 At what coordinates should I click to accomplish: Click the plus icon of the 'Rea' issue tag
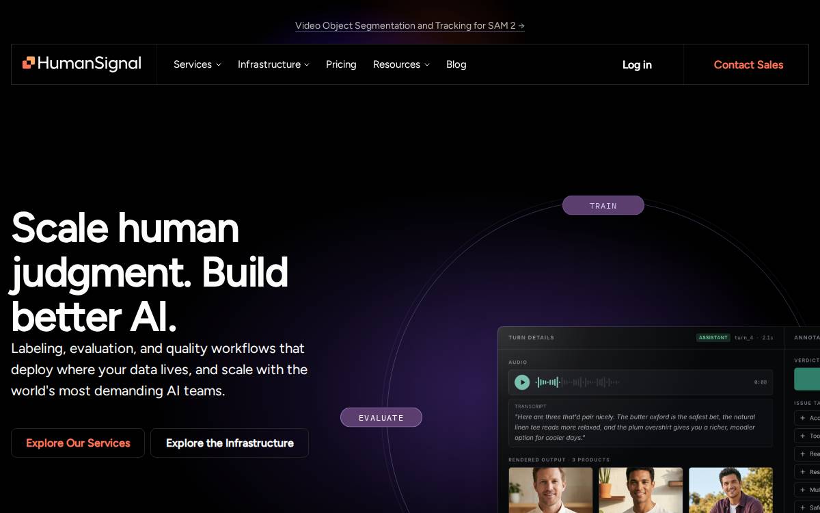(802, 453)
